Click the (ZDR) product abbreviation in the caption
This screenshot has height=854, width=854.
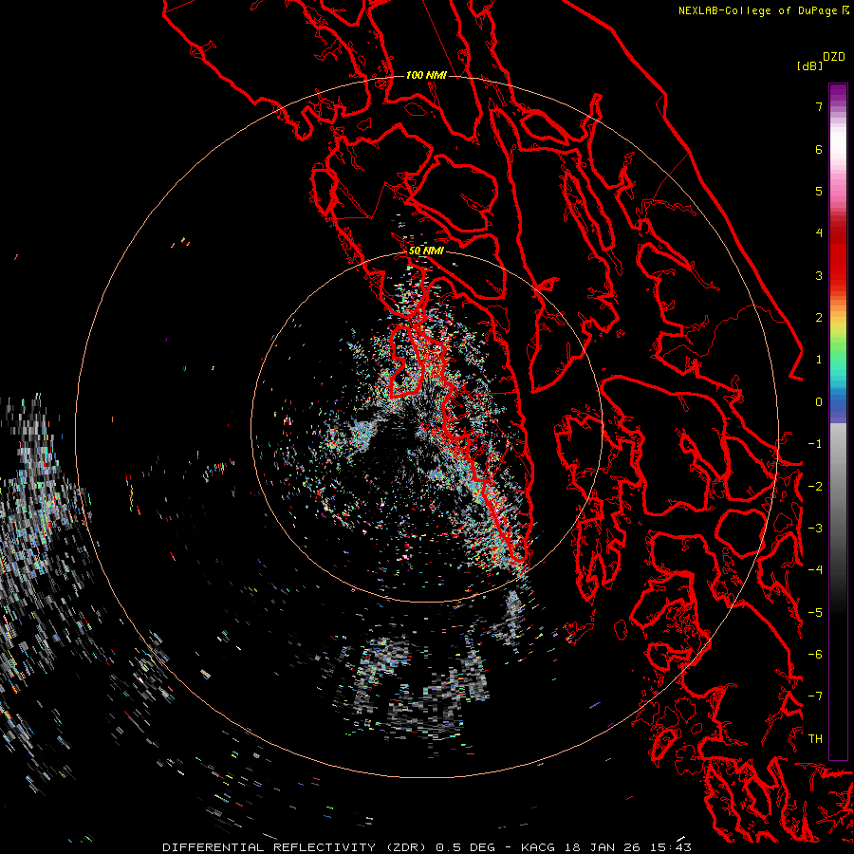tap(406, 847)
